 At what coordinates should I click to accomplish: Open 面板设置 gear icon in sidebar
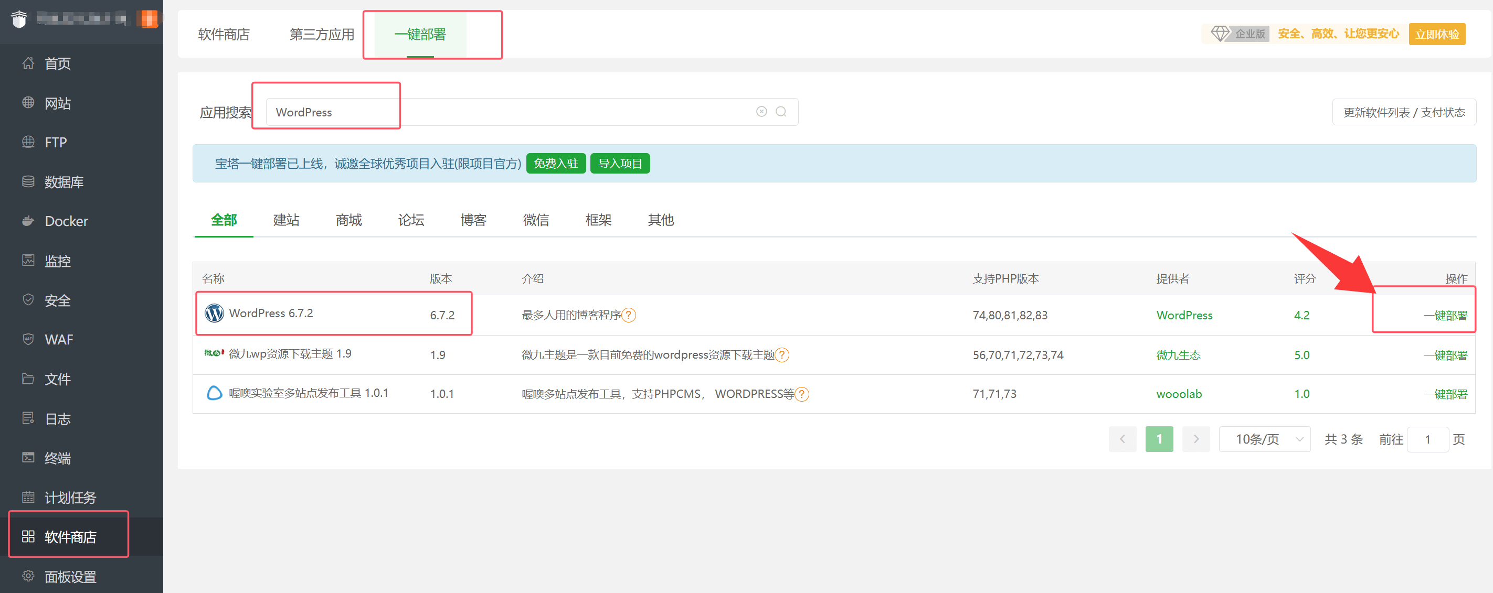pyautogui.click(x=28, y=576)
